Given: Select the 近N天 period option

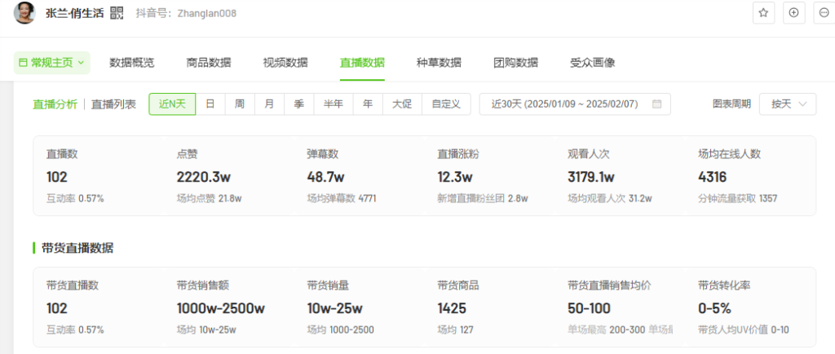Looking at the screenshot, I should coord(172,104).
